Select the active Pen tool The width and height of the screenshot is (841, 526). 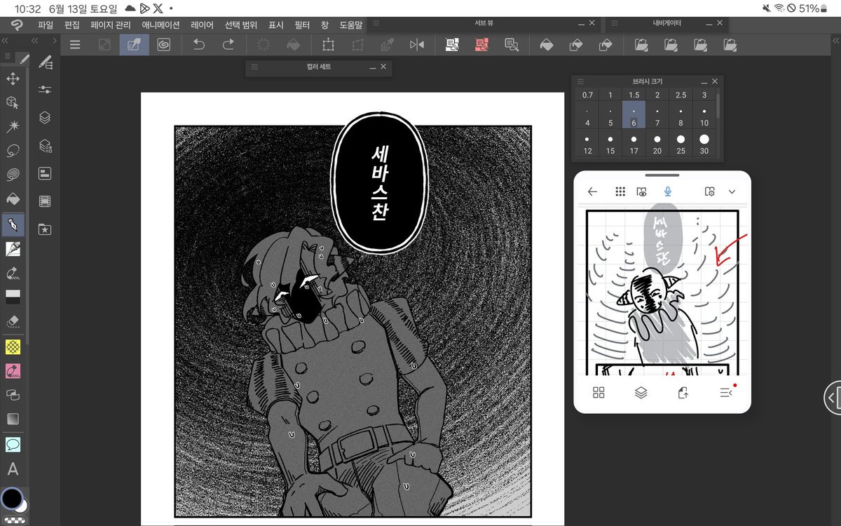click(13, 224)
